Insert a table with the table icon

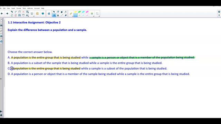coord(27,12)
